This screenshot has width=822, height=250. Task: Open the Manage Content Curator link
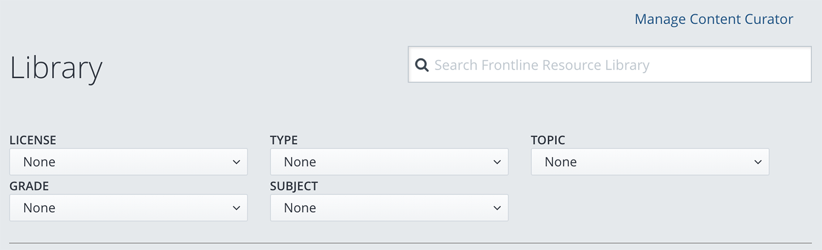713,19
